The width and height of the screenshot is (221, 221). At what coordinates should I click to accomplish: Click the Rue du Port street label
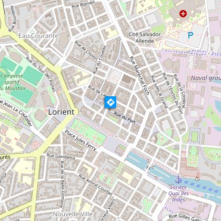tap(125, 118)
